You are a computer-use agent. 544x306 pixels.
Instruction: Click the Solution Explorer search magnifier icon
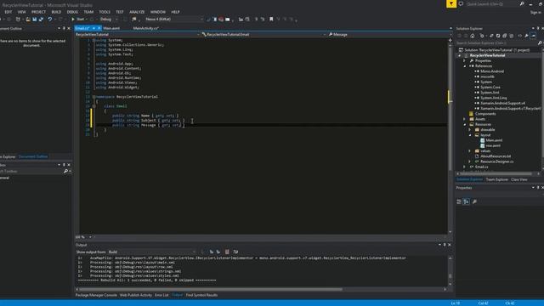(540, 43)
